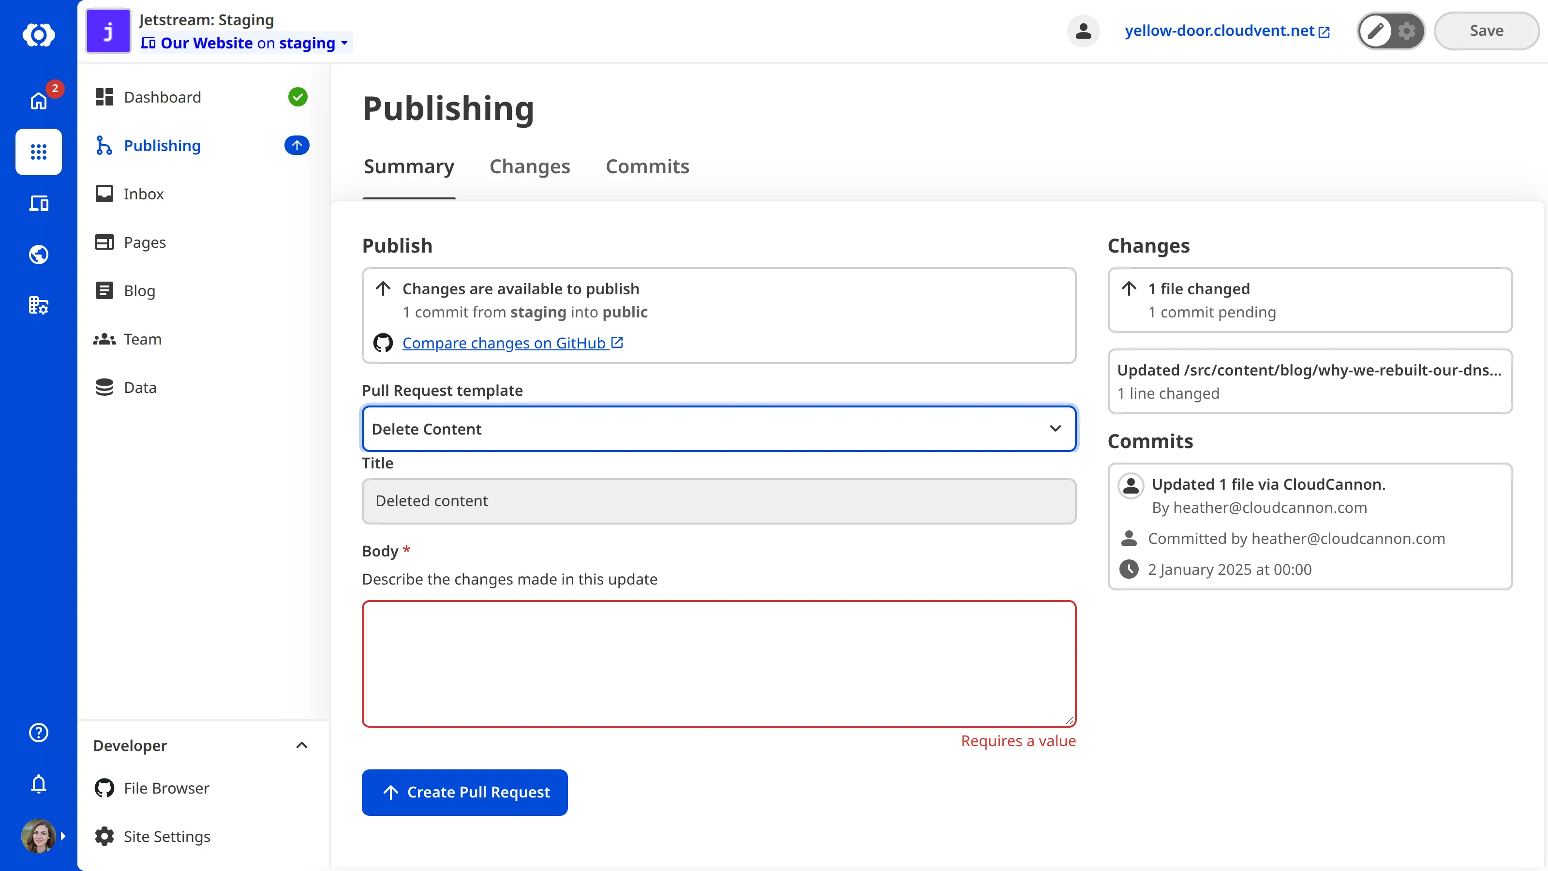
Task: Switch to the Commits tab
Action: click(647, 166)
